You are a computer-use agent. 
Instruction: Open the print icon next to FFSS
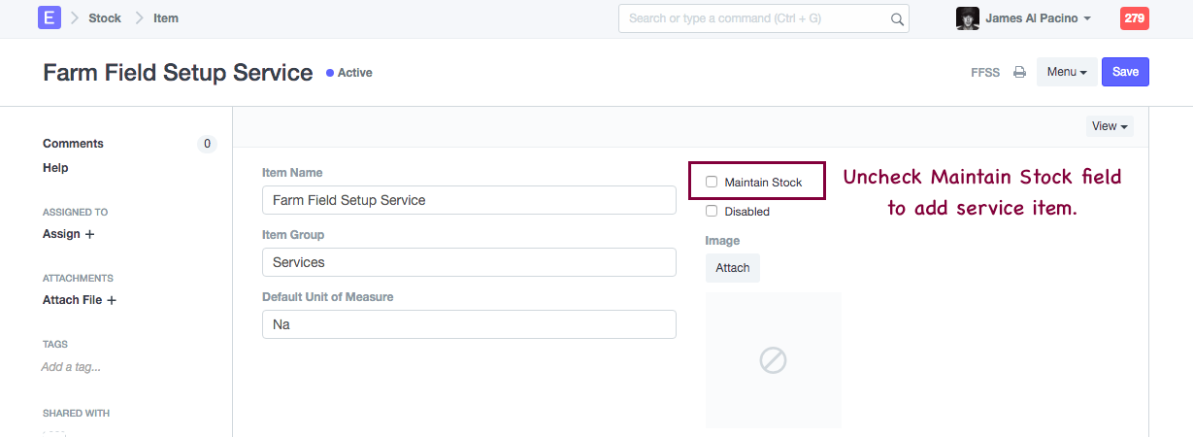1019,72
